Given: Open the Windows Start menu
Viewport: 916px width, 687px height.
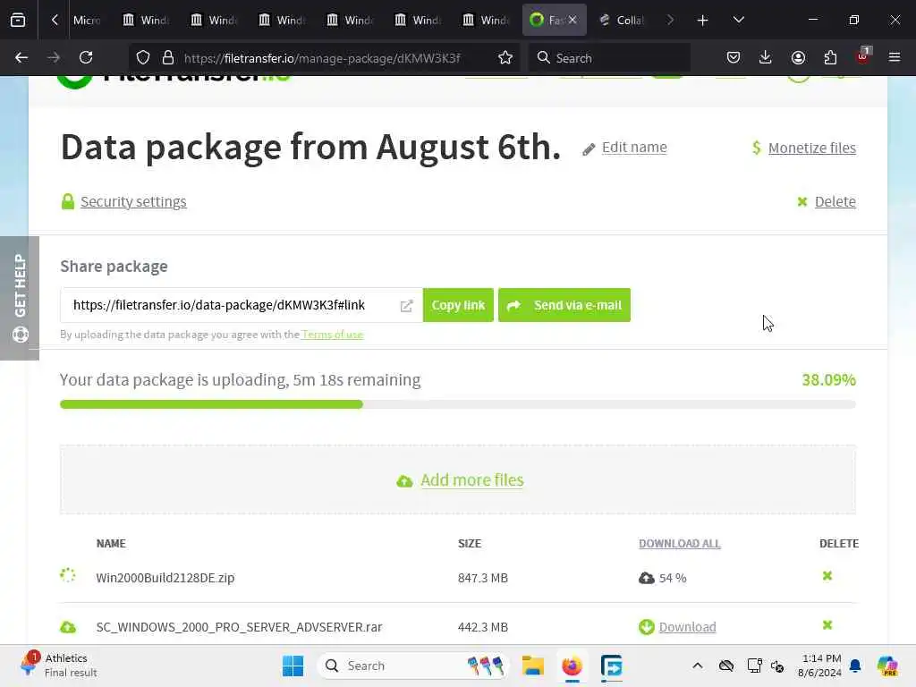Looking at the screenshot, I should pyautogui.click(x=293, y=666).
